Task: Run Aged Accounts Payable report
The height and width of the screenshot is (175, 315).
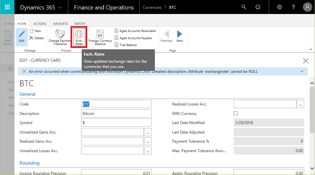Action: 133,38
